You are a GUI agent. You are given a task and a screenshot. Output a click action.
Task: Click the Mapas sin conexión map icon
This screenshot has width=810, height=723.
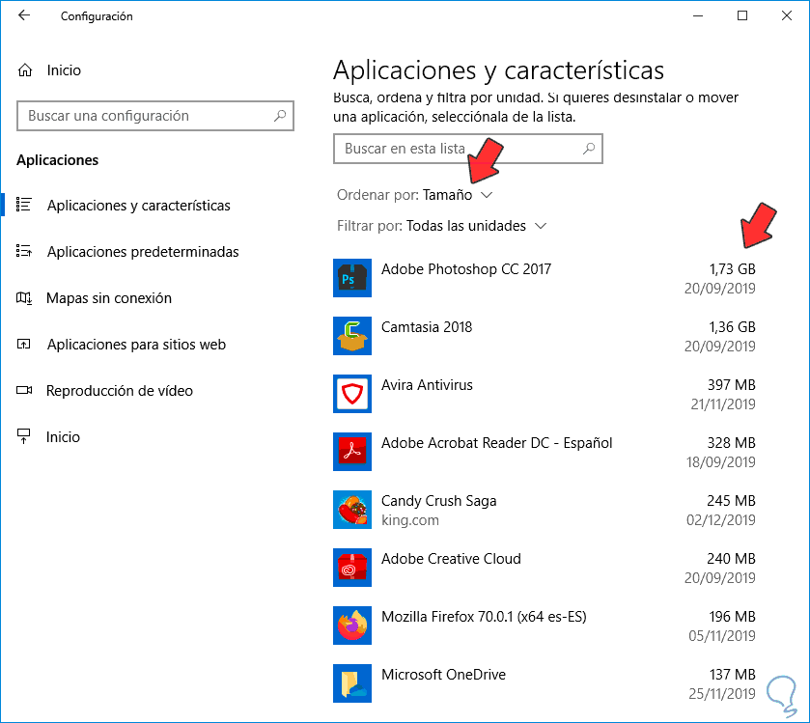[24, 298]
